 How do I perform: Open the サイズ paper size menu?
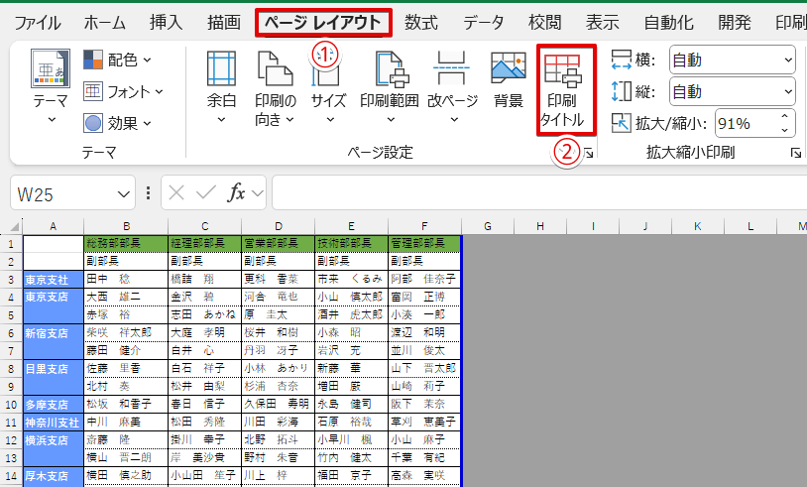(x=328, y=86)
